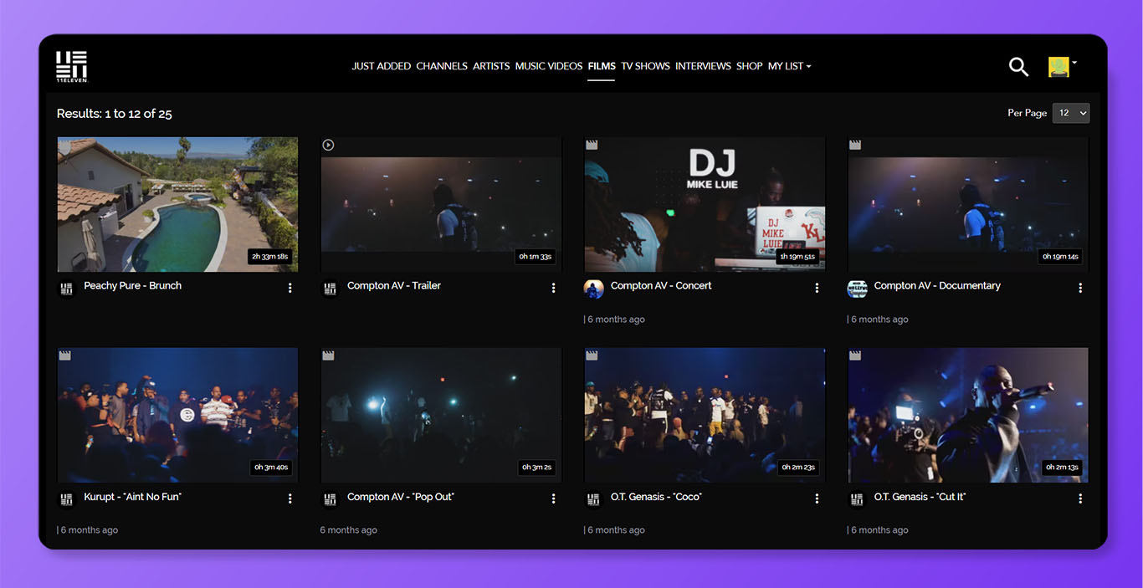Play the Compton AV - Documentary thumbnail
Viewport: 1143px width, 588px height.
(x=968, y=204)
